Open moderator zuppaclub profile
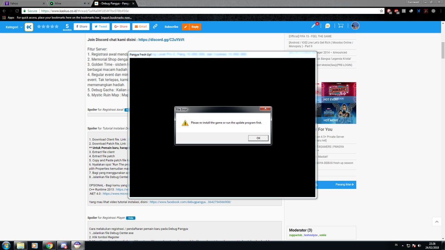 296,235
